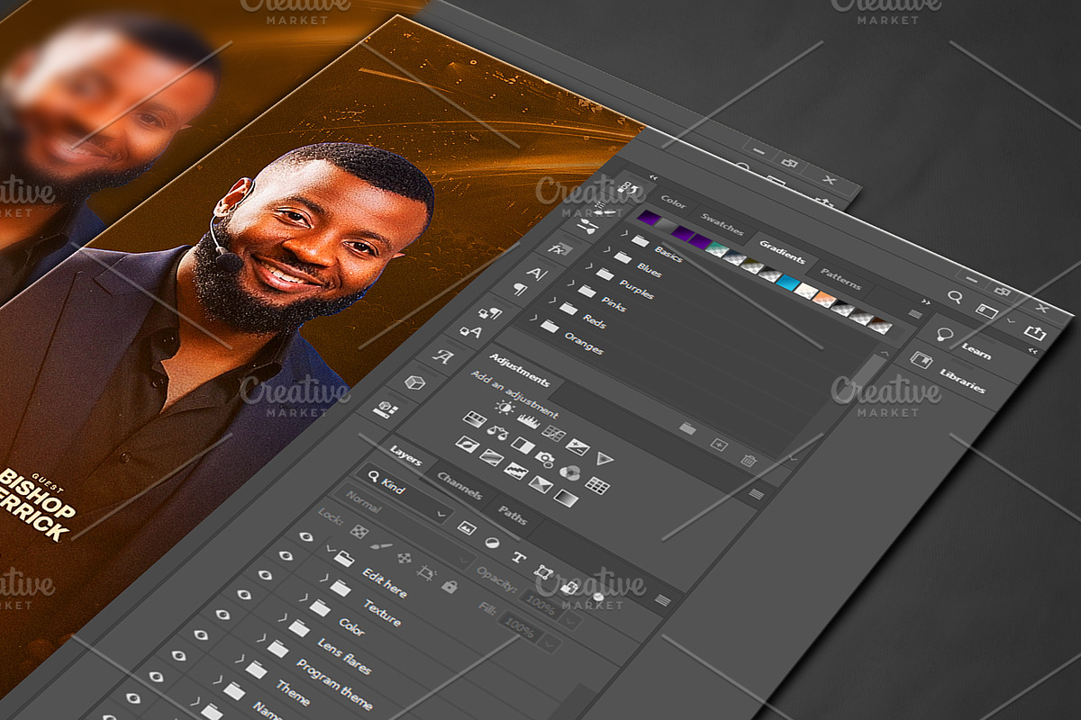This screenshot has height=720, width=1081.
Task: Open the Glyphs panel icon (italic A)
Action: tap(441, 356)
